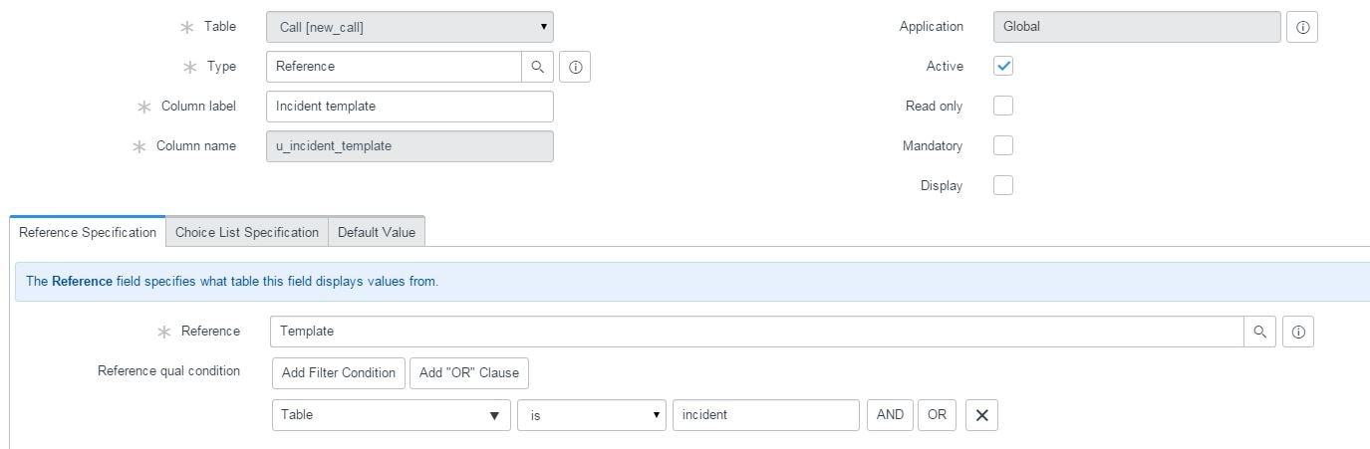Click the Add Filter Condition button

pyautogui.click(x=339, y=372)
